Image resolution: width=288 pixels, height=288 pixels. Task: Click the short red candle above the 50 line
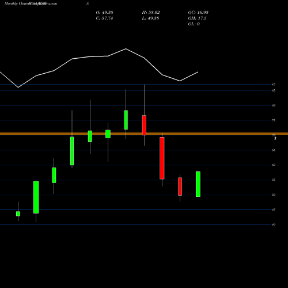point(180,187)
